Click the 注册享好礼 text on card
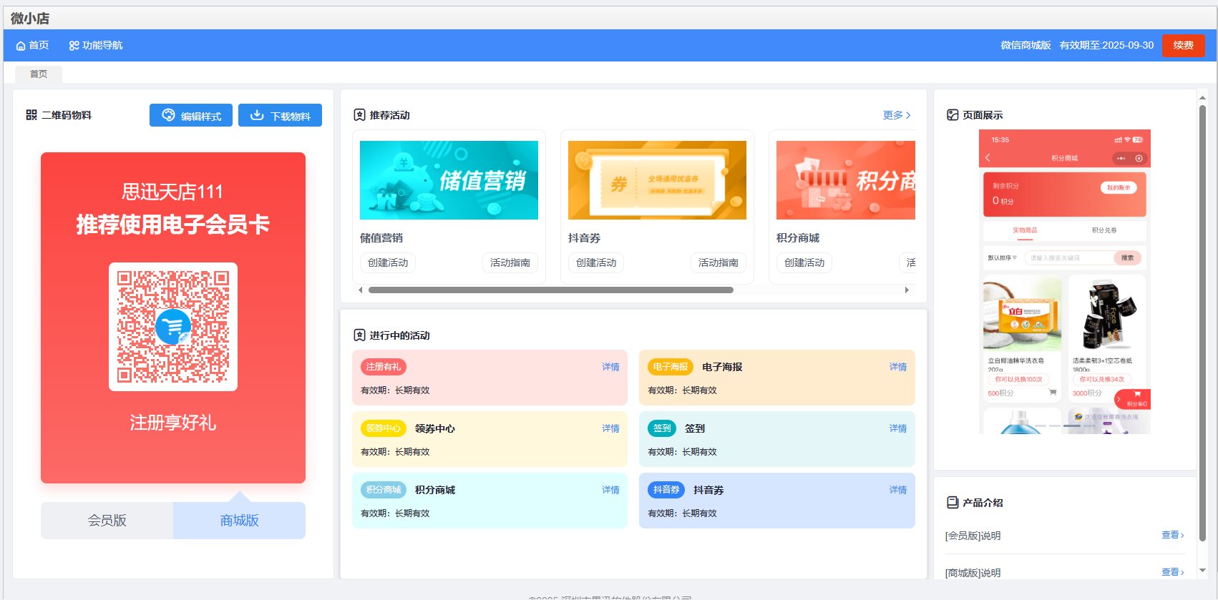This screenshot has height=600, width=1218. pyautogui.click(x=173, y=423)
